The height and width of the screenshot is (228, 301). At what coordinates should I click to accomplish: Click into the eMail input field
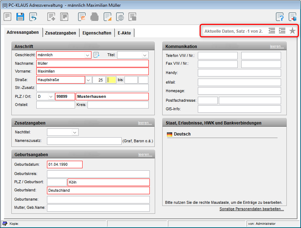239,82
